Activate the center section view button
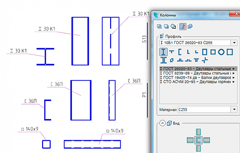The width and height of the screenshot is (240, 153). (x=198, y=140)
